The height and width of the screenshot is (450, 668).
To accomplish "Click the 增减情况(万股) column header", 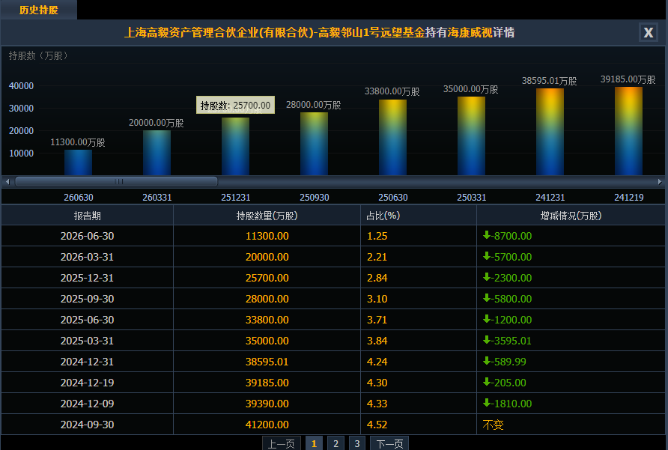I will click(x=571, y=216).
